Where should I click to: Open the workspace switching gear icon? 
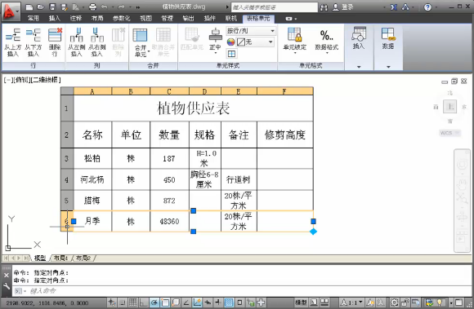pyautogui.click(x=394, y=302)
